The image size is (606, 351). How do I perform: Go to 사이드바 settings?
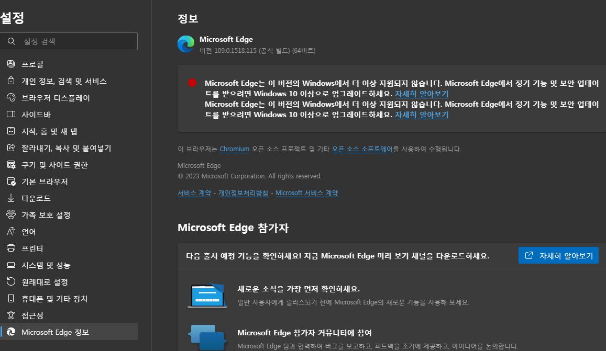coord(69,114)
